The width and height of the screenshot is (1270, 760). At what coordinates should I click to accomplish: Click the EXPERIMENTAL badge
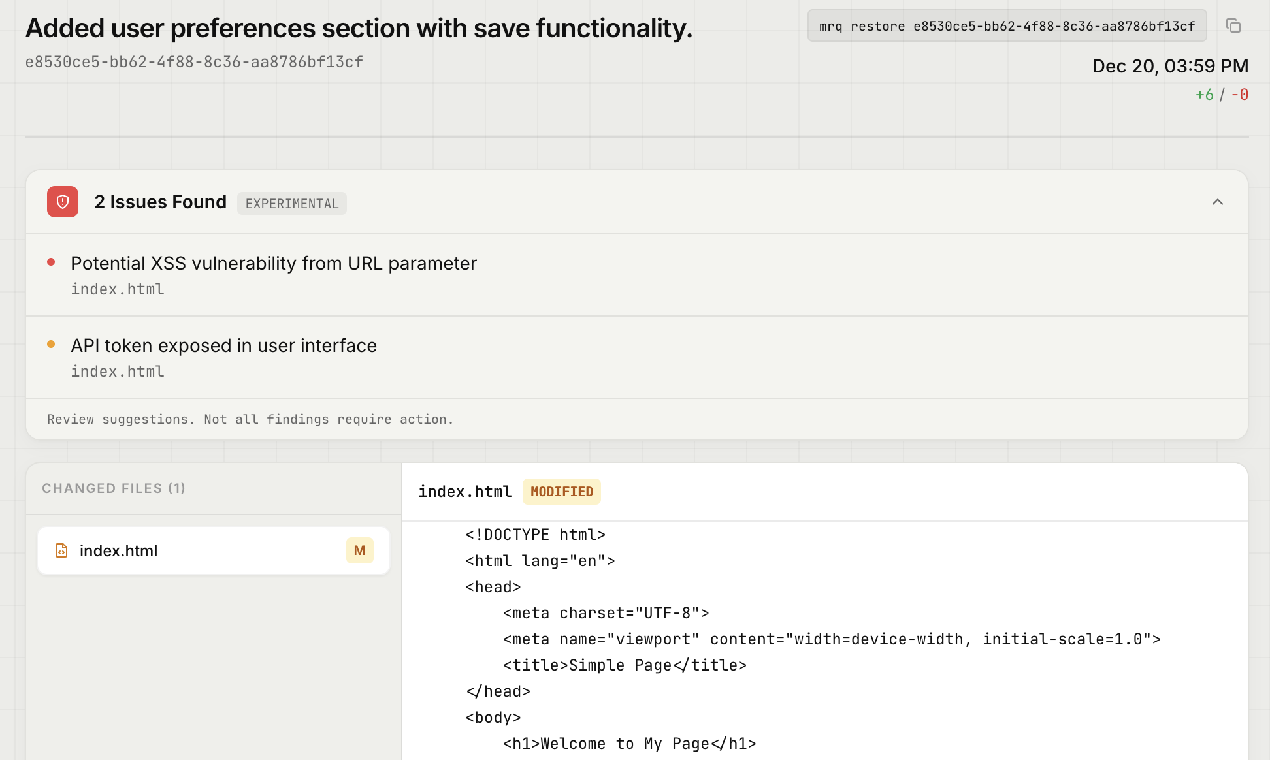pos(291,203)
